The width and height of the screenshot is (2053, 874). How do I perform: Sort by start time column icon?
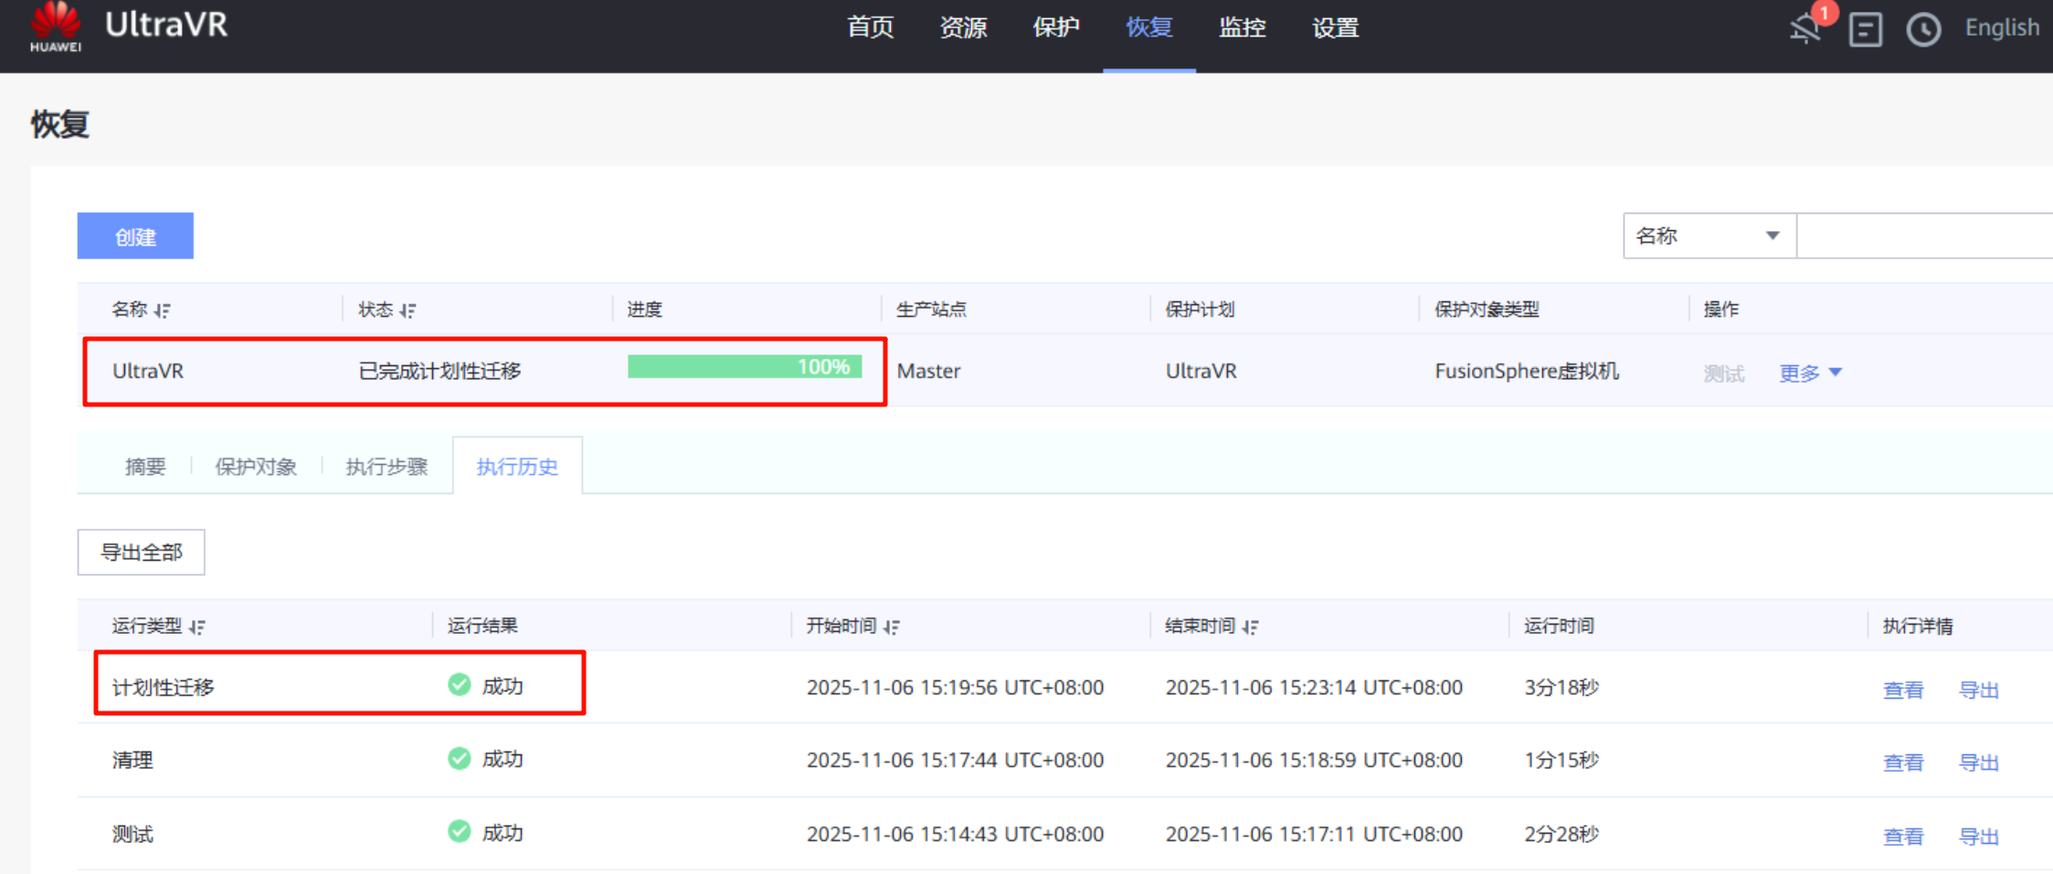click(892, 627)
